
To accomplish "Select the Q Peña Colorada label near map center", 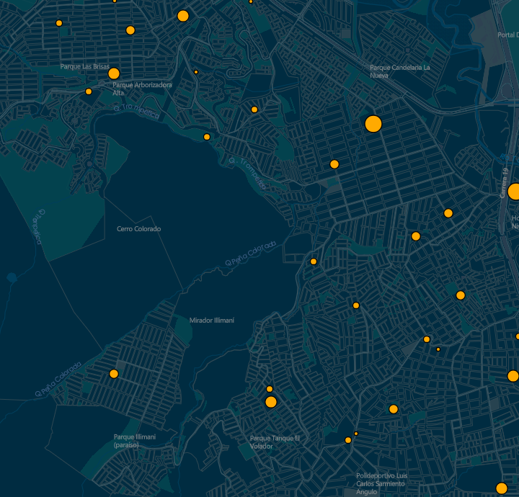I will 251,253.
